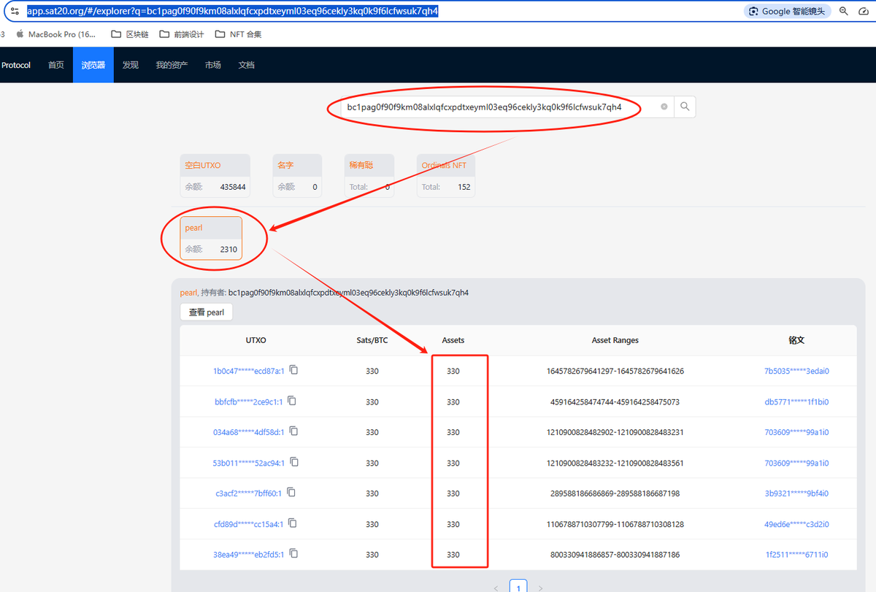The image size is (876, 592).
Task: Copy UTXO bbfcfb*****2ce9c1:1 via copy icon
Action: pyautogui.click(x=291, y=401)
